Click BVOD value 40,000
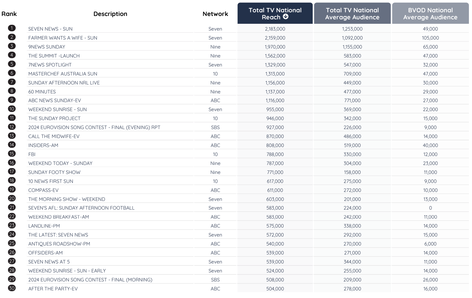Screen dimensions: 472x298 click(x=430, y=145)
